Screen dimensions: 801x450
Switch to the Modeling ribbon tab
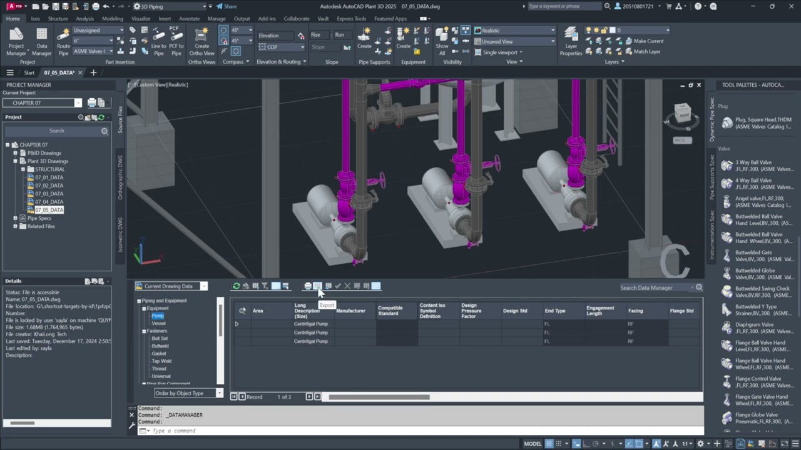tap(113, 19)
